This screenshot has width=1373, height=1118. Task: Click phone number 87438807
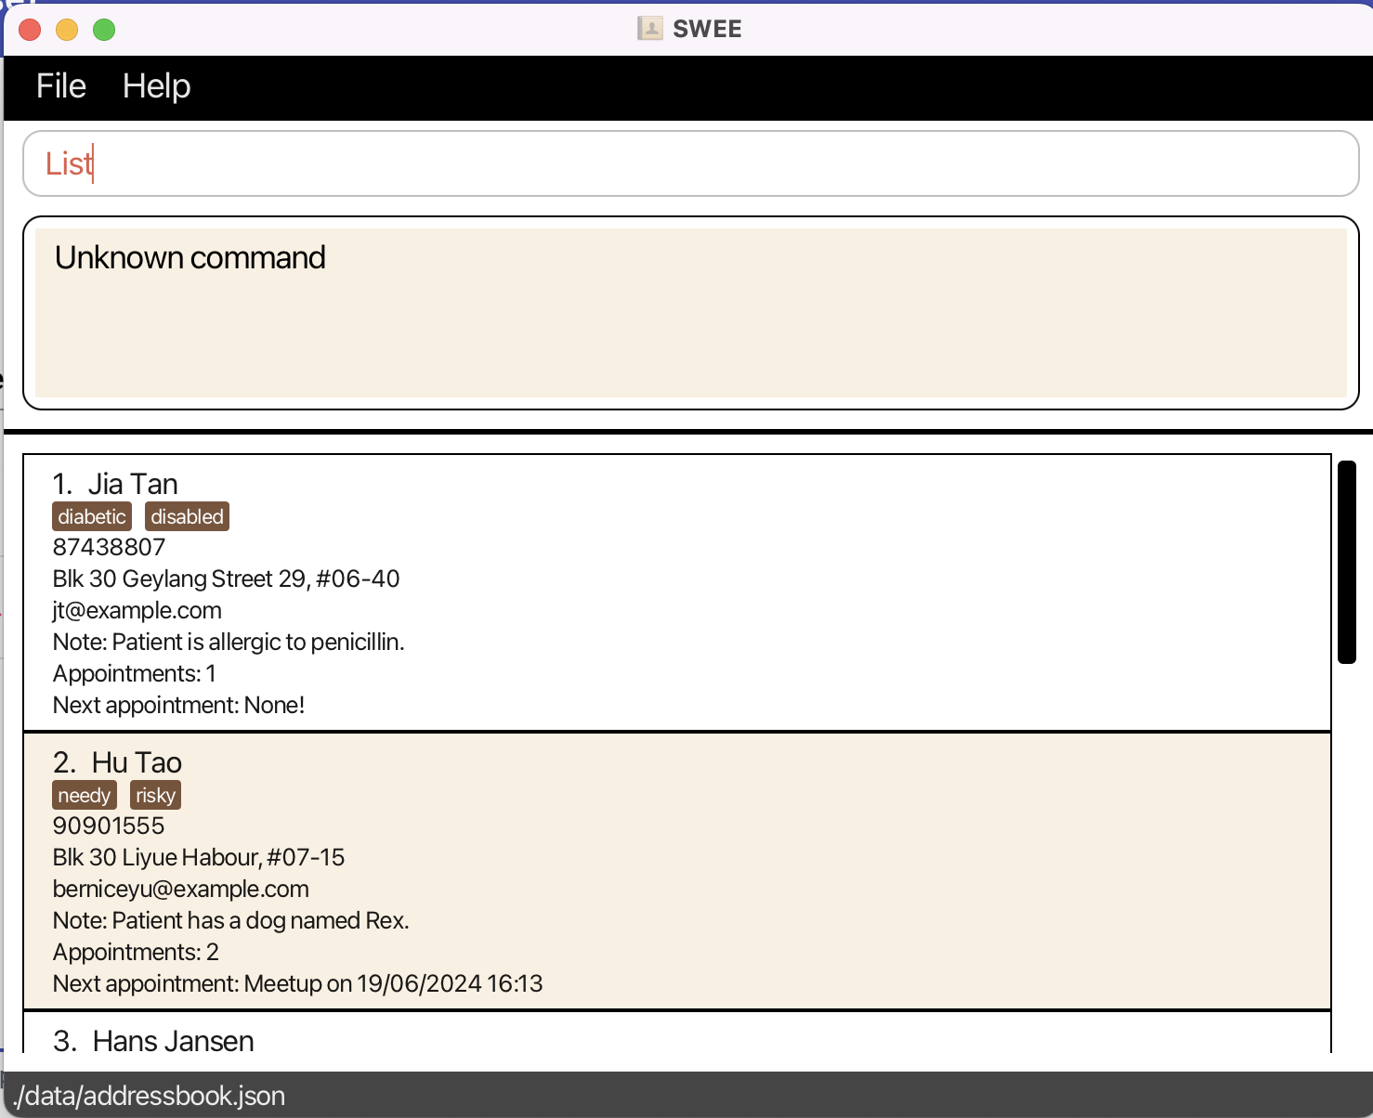[109, 547]
